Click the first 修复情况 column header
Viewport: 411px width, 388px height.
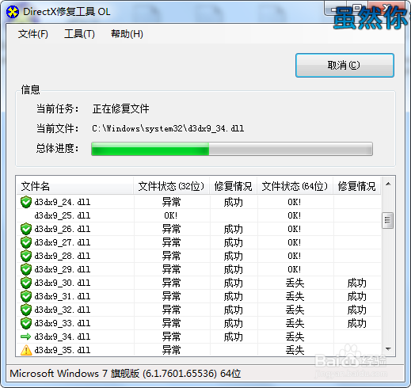(x=234, y=186)
